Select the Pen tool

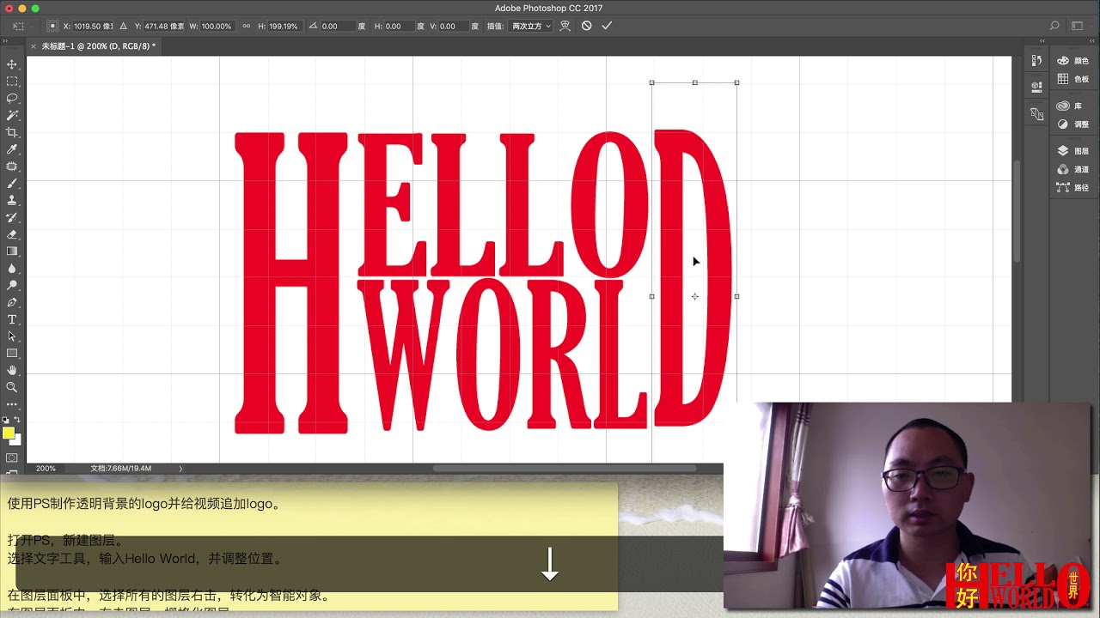(x=12, y=302)
